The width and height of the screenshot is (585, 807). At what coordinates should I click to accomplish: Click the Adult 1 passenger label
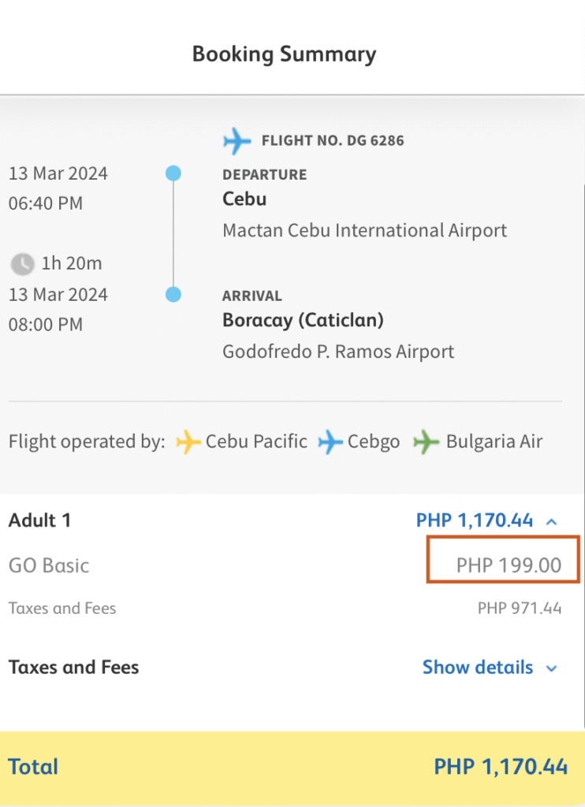coord(39,520)
